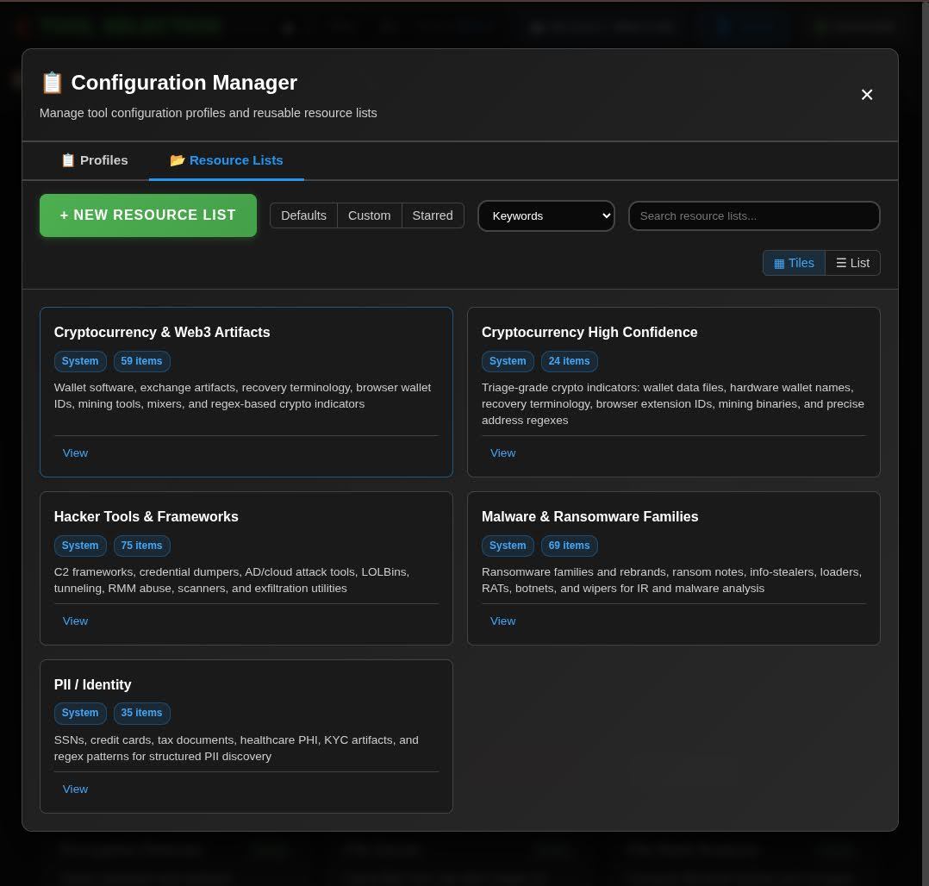Screen dimensions: 929x886
Task: Focus the Search resource lists field
Action: [x=754, y=215]
